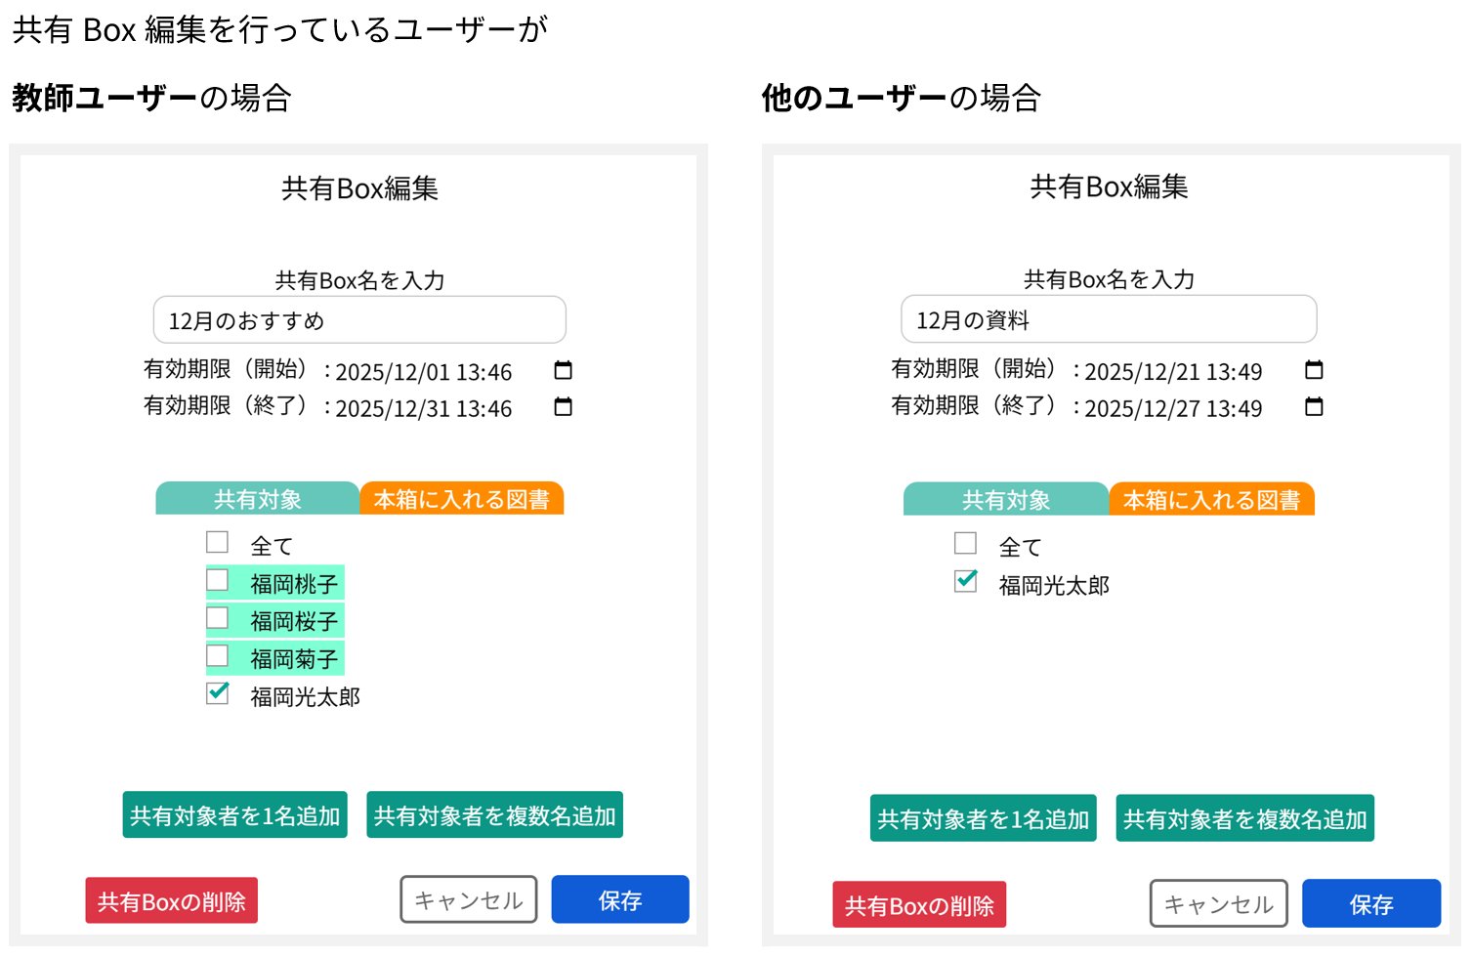1472x956 pixels.
Task: Tick the 福岡桜子 checkbox
Action: point(218,618)
